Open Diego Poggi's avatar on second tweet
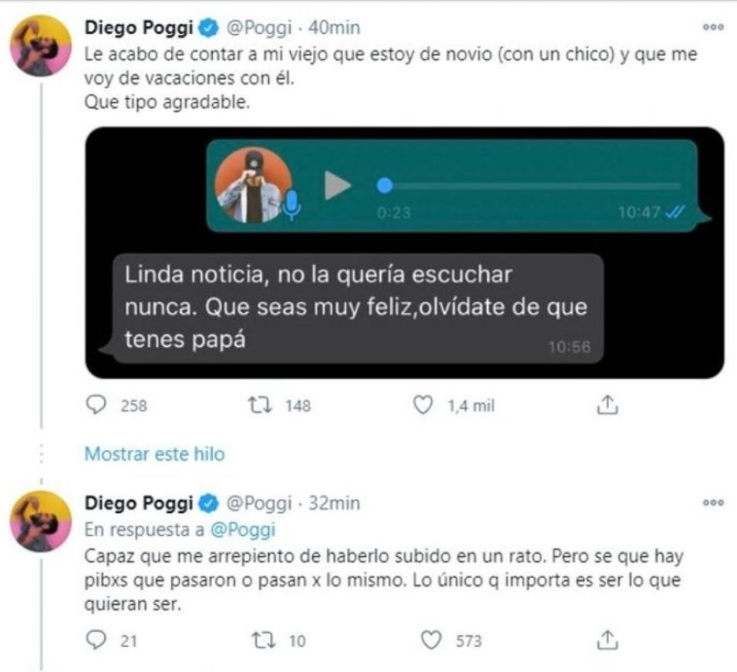Viewport: 737px width, 672px height. click(41, 521)
